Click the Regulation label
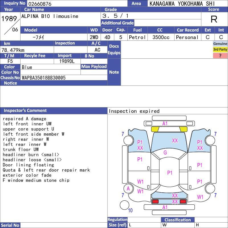 tap(117, 219)
